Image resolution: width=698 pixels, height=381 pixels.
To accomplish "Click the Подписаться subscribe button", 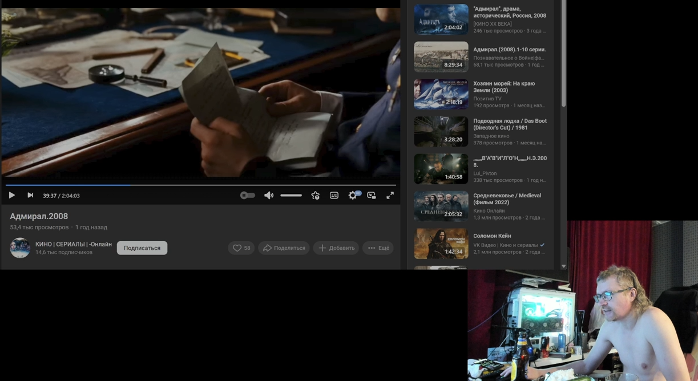I will click(x=142, y=248).
